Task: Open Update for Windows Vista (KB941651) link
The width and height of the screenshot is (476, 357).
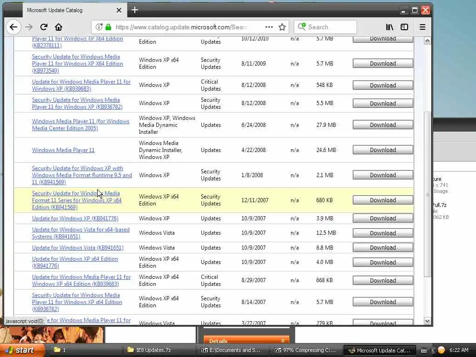Action: coord(78,248)
